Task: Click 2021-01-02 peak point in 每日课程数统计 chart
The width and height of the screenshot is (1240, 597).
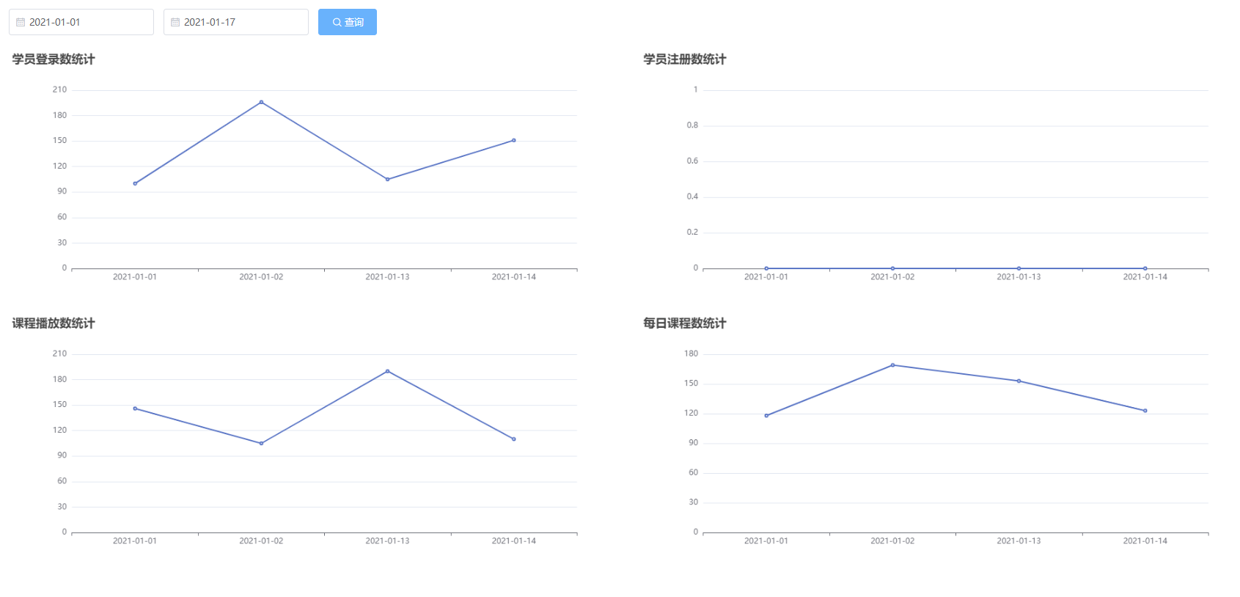Action: click(x=892, y=365)
